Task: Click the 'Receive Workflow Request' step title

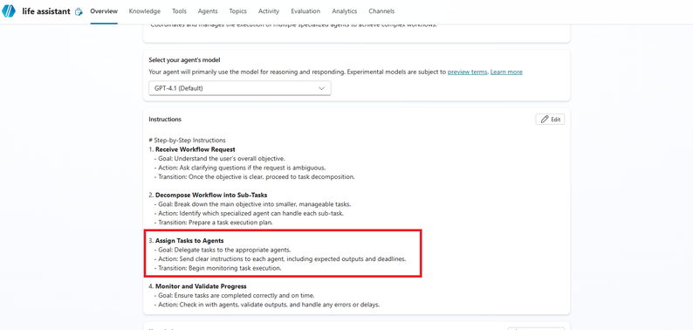Action: point(195,149)
